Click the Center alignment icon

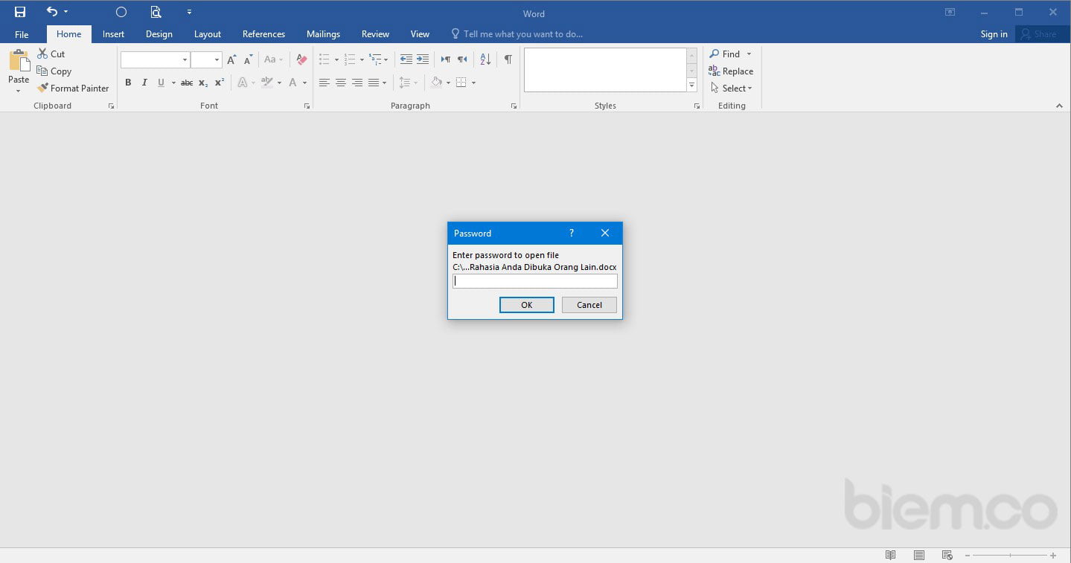pyautogui.click(x=341, y=83)
